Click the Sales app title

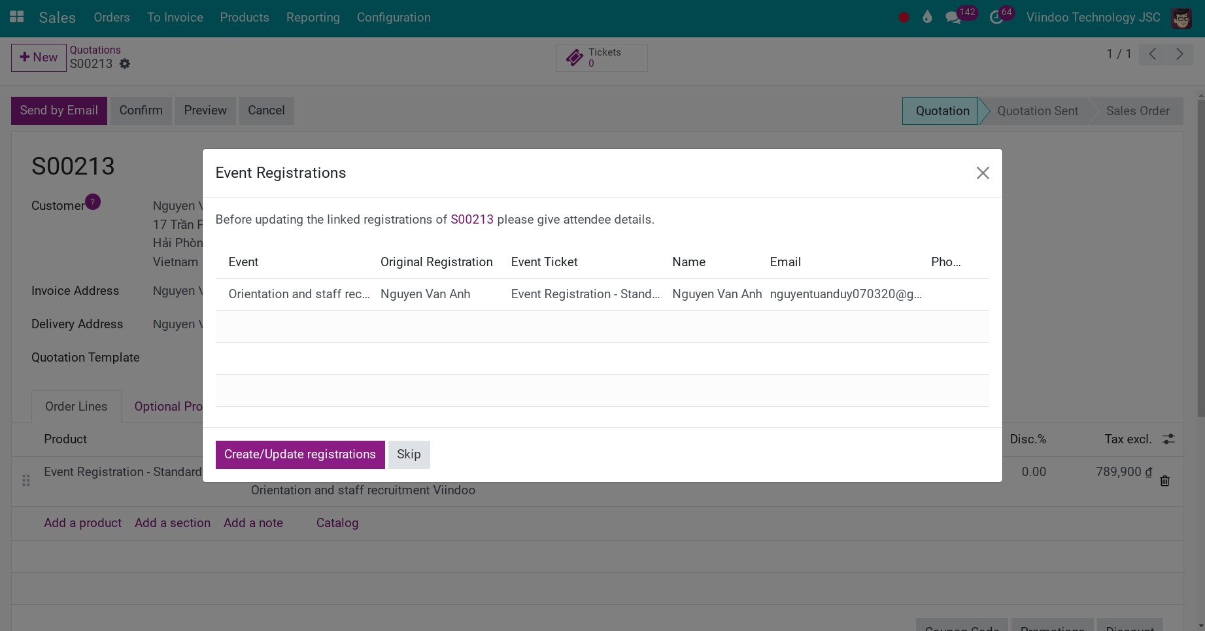pyautogui.click(x=58, y=18)
